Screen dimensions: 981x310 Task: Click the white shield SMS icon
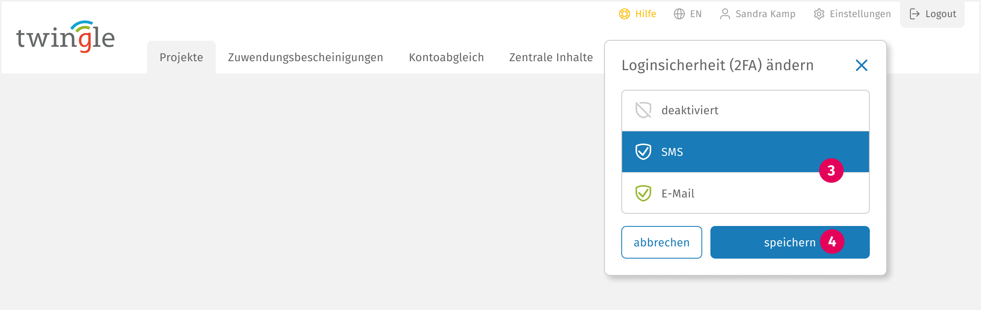(x=643, y=152)
